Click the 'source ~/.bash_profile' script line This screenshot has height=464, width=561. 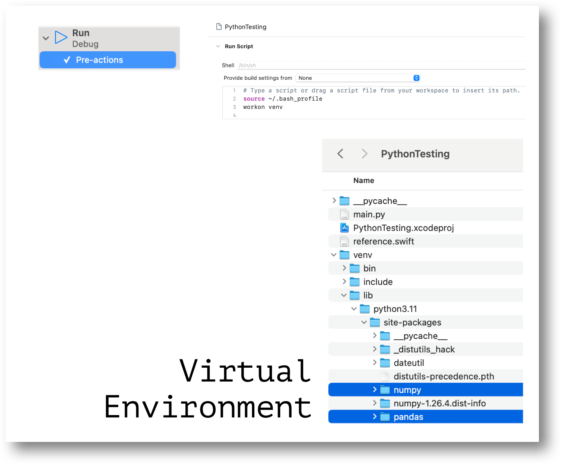point(283,99)
